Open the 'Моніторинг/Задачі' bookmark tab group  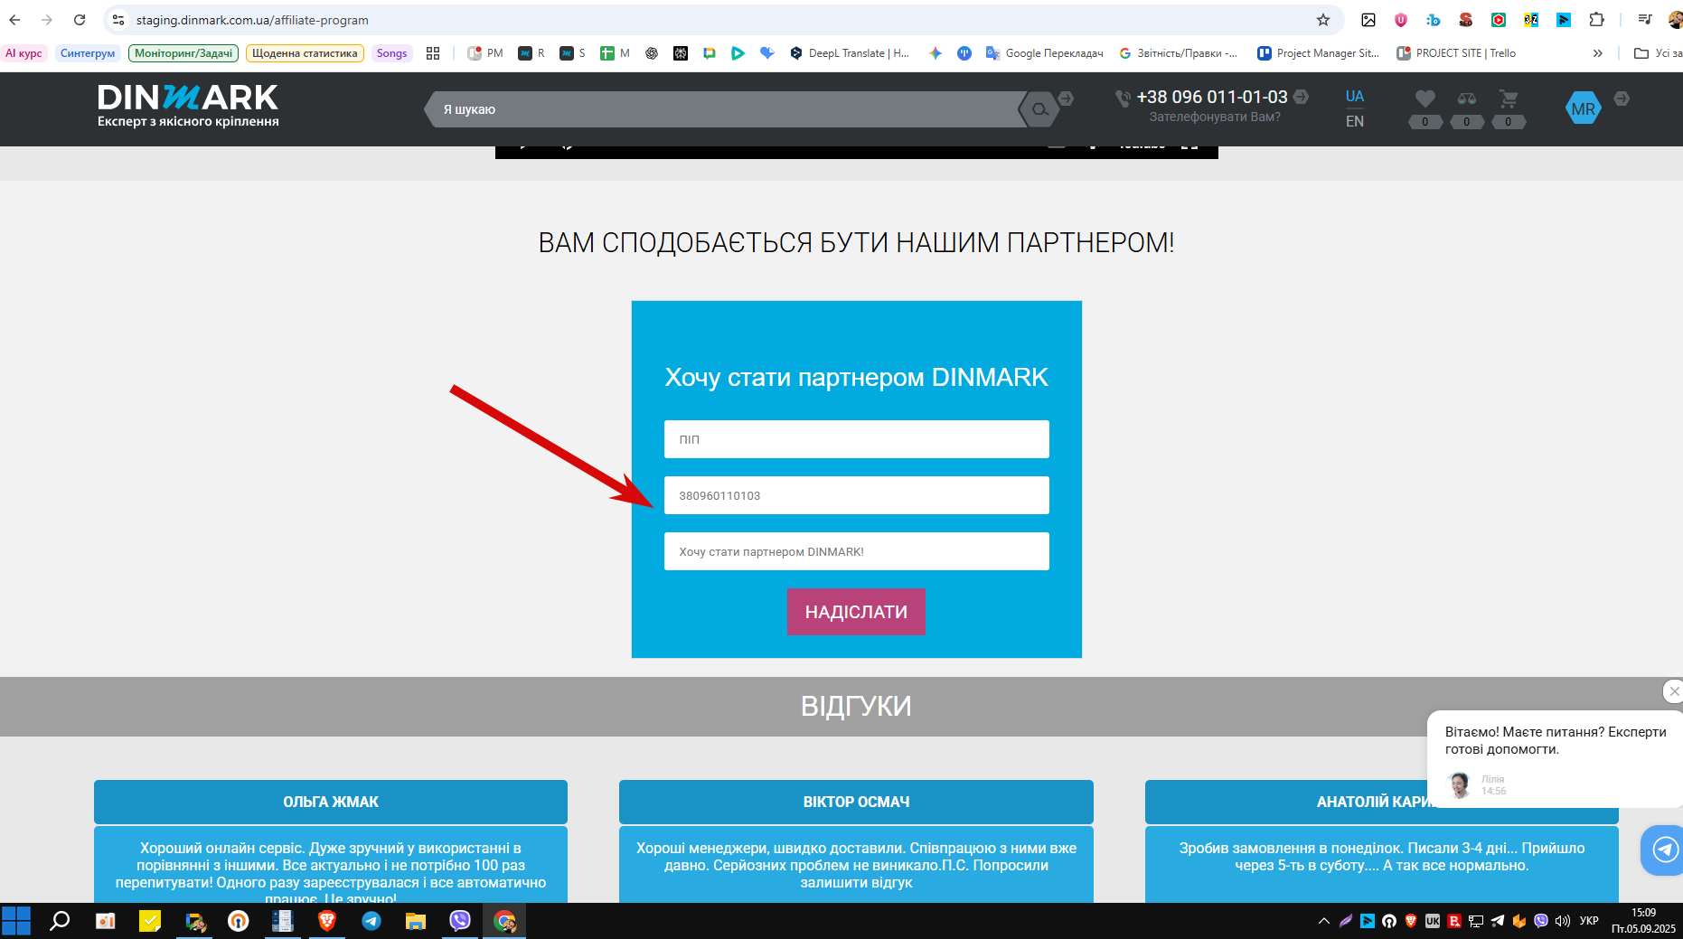point(183,53)
